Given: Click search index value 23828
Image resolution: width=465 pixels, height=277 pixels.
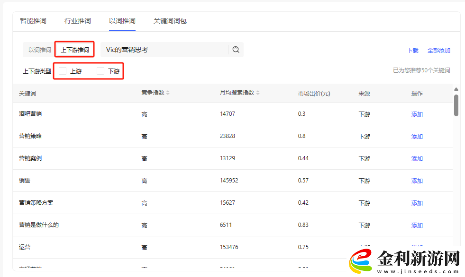Looking at the screenshot, I should pyautogui.click(x=228, y=136).
